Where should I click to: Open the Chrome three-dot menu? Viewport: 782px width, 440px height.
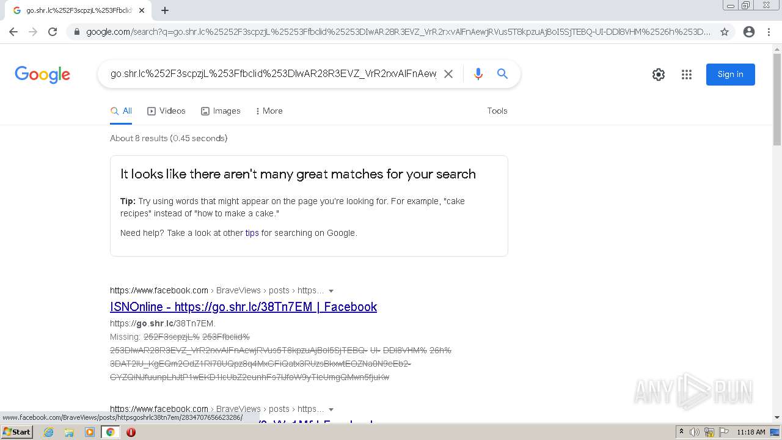(x=769, y=32)
